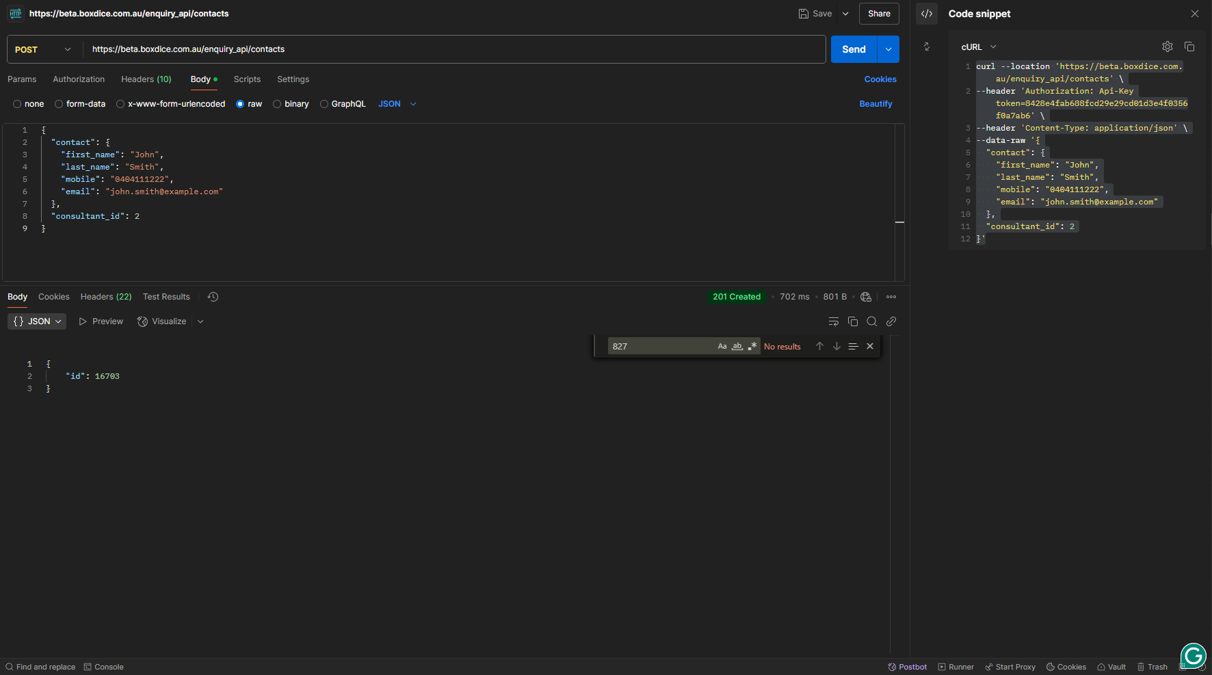This screenshot has width=1212, height=675.
Task: Open code snippet settings gear
Action: (1168, 47)
